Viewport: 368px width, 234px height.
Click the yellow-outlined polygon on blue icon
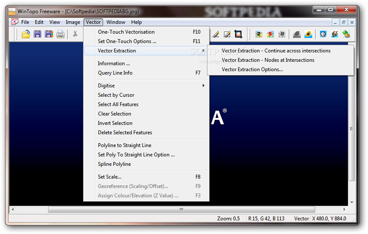[308, 34]
